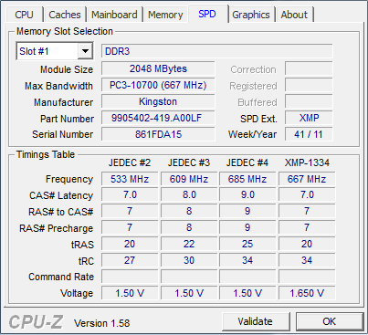Click the Command Rate row label
Viewport: 368px width, 335px height.
pos(61,277)
